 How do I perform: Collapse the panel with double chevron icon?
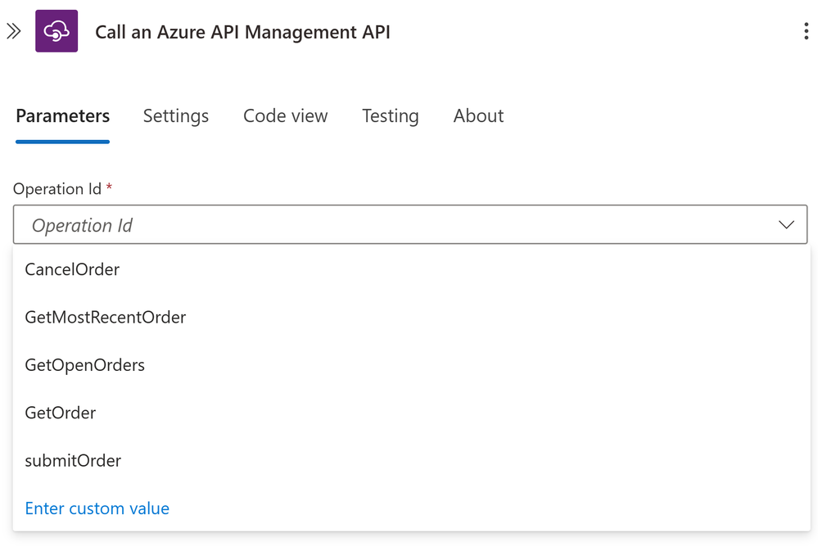coord(14,31)
